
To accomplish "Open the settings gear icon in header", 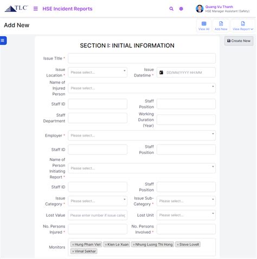I will pyautogui.click(x=181, y=9).
